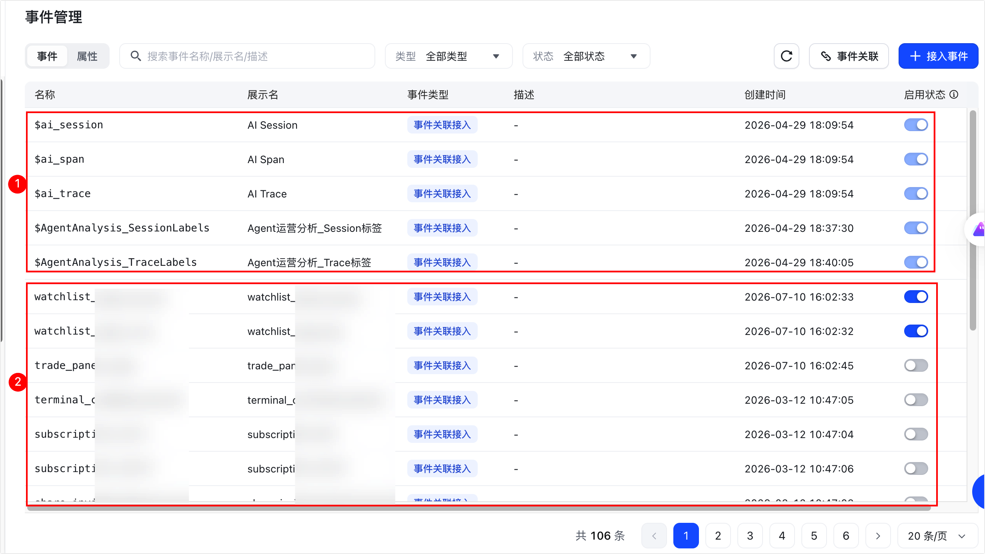Click the purple assistant icon at right edge

click(979, 229)
